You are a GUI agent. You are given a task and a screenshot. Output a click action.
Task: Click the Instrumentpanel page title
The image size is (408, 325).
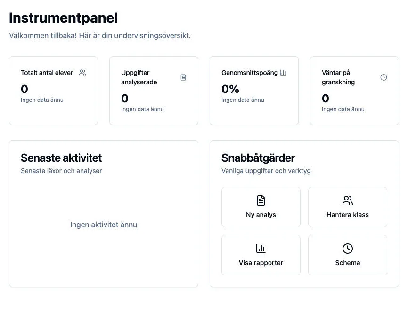tap(63, 18)
